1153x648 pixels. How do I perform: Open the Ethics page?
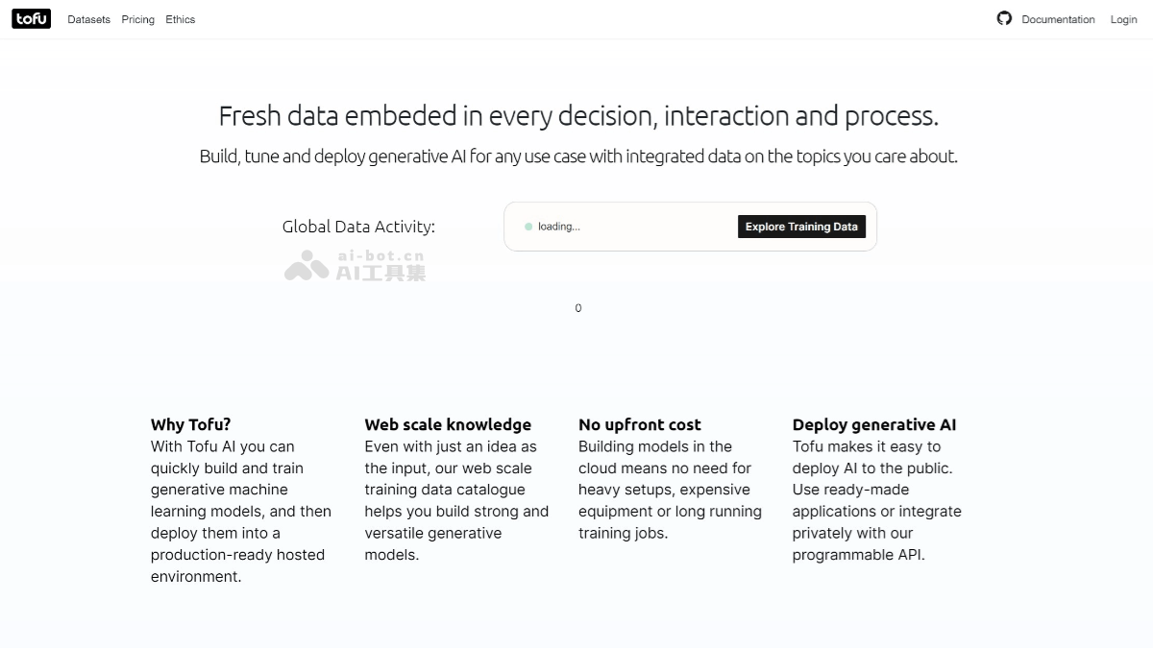pyautogui.click(x=180, y=19)
